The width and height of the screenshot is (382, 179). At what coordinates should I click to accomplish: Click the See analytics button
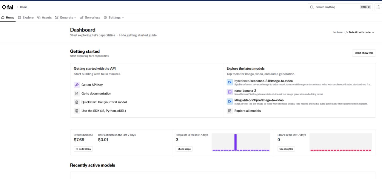pyautogui.click(x=286, y=149)
